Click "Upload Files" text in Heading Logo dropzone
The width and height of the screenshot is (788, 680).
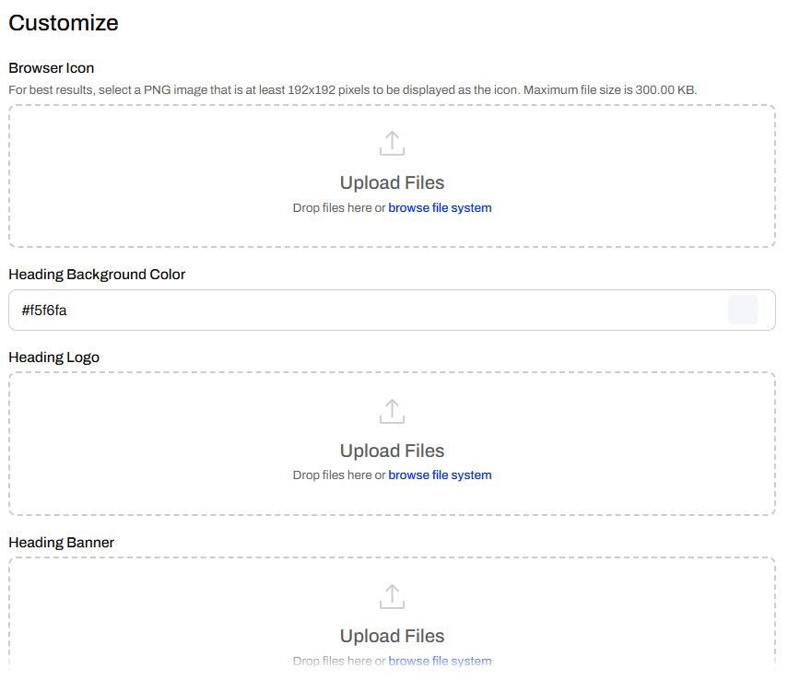click(392, 451)
